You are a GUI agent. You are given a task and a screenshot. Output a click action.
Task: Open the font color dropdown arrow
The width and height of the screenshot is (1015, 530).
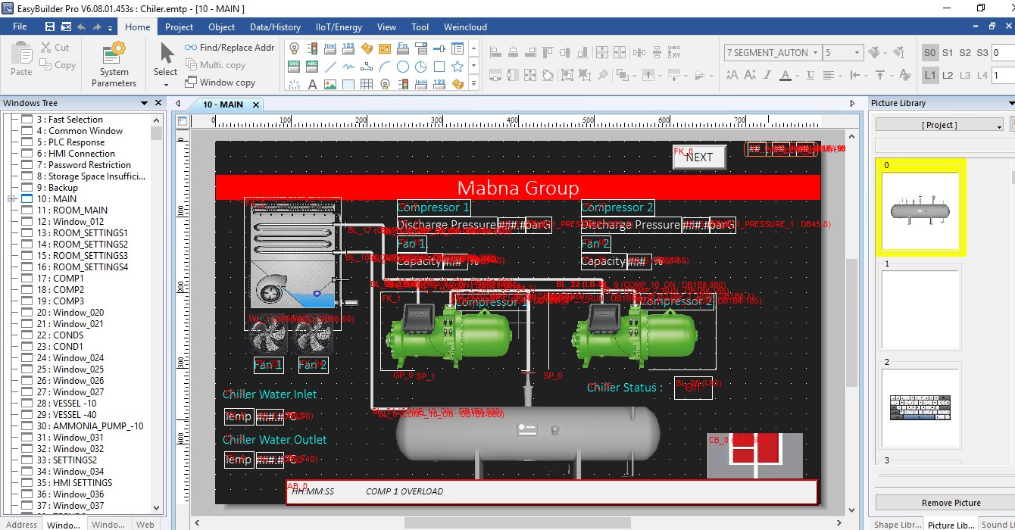click(x=797, y=76)
